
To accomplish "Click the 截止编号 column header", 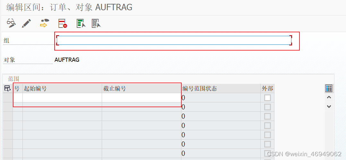I will (x=142, y=88).
